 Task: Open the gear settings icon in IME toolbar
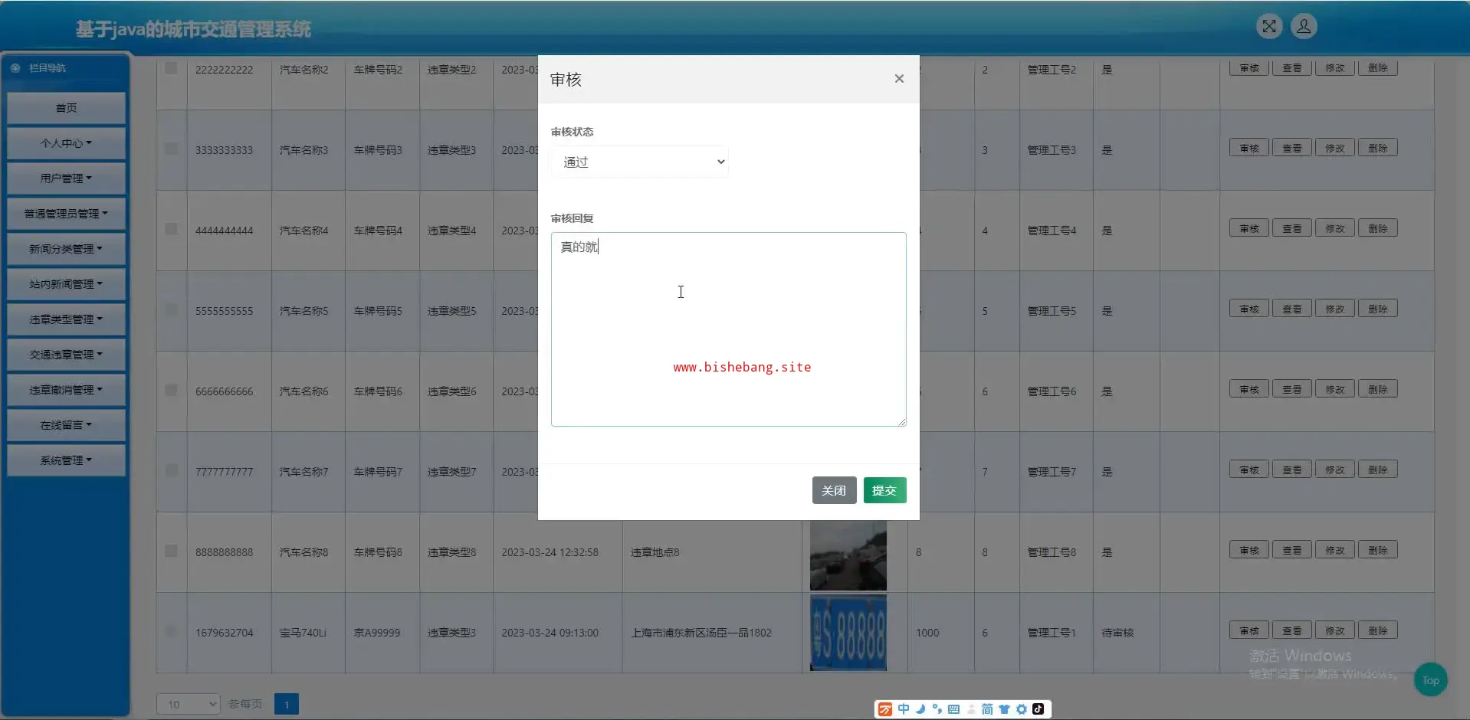click(x=1021, y=709)
